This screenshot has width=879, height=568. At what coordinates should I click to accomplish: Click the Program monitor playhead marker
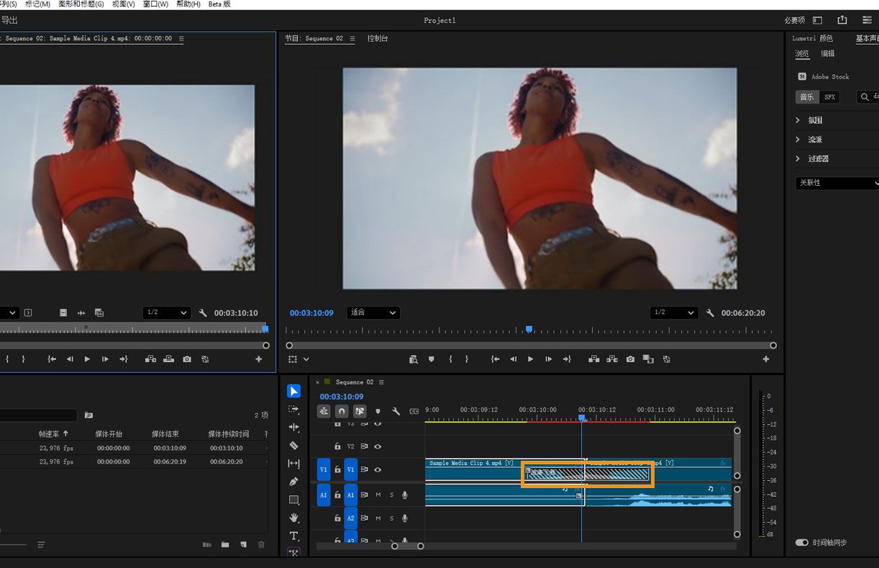[529, 329]
